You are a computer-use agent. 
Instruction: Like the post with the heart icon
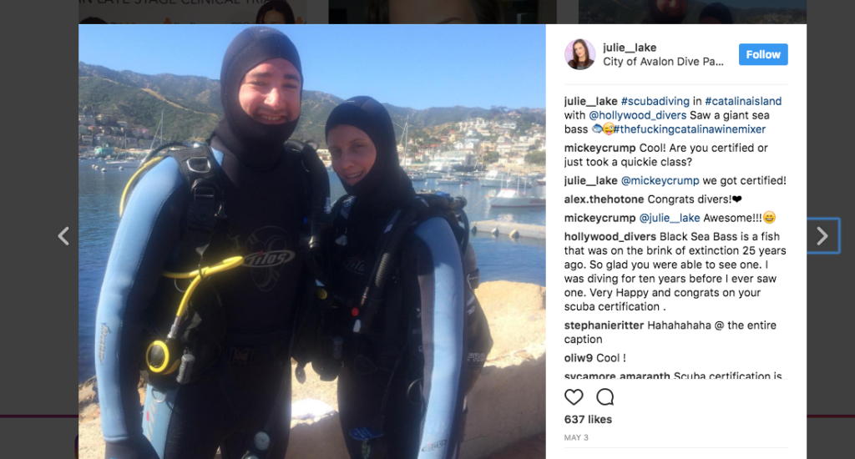coord(574,397)
